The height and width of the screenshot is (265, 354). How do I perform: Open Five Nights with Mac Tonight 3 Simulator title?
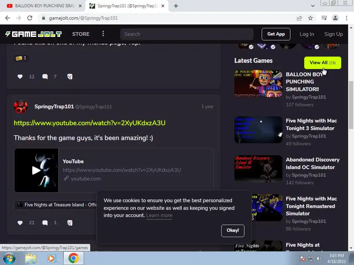click(311, 124)
